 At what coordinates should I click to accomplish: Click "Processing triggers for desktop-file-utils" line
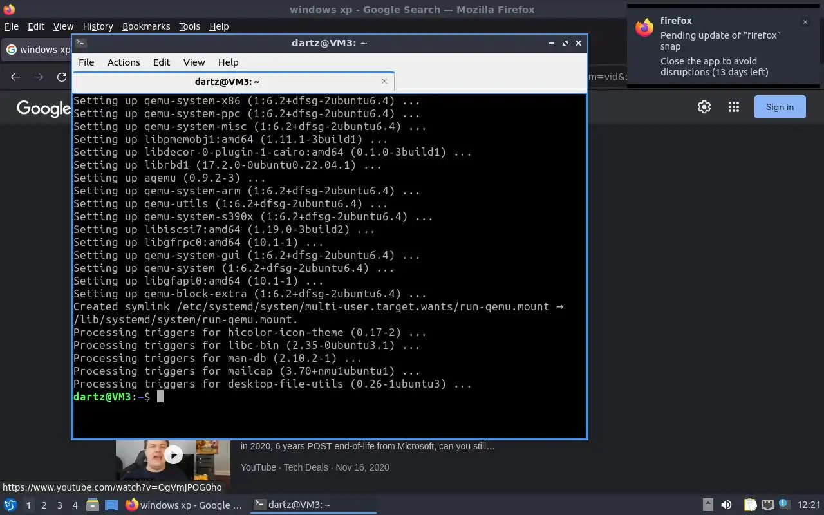click(x=272, y=384)
